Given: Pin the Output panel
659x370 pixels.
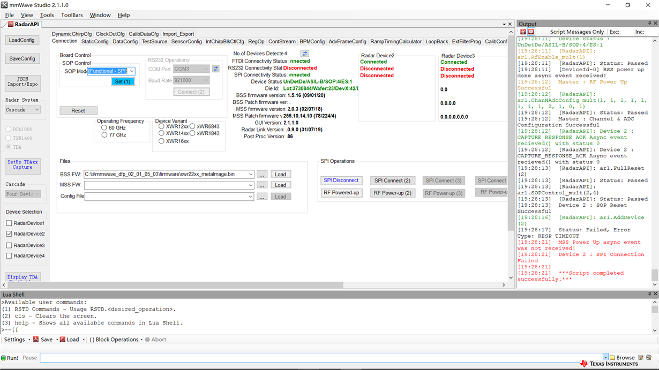Looking at the screenshot, I should (649, 24).
